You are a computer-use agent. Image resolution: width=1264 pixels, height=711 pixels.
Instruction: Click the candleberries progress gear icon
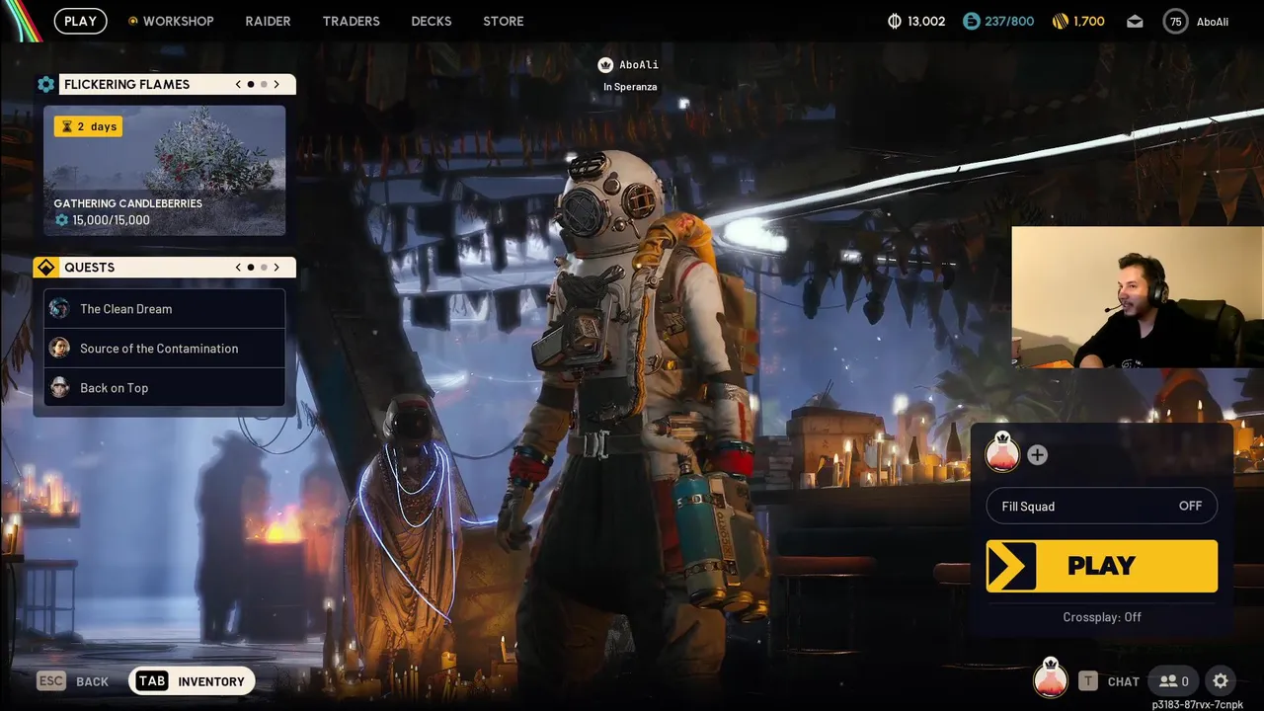61,220
